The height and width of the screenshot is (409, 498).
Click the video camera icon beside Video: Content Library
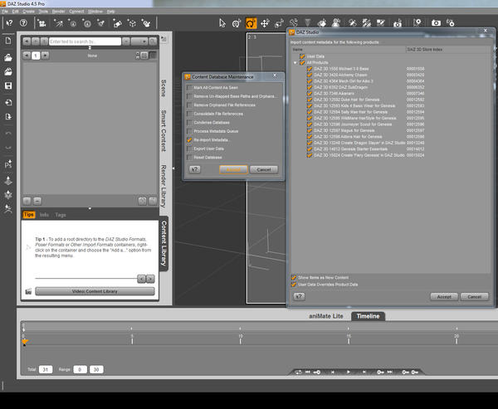tap(28, 291)
